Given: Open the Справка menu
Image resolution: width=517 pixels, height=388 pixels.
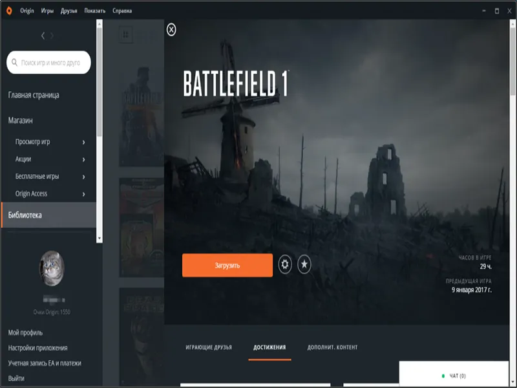Looking at the screenshot, I should (x=122, y=11).
